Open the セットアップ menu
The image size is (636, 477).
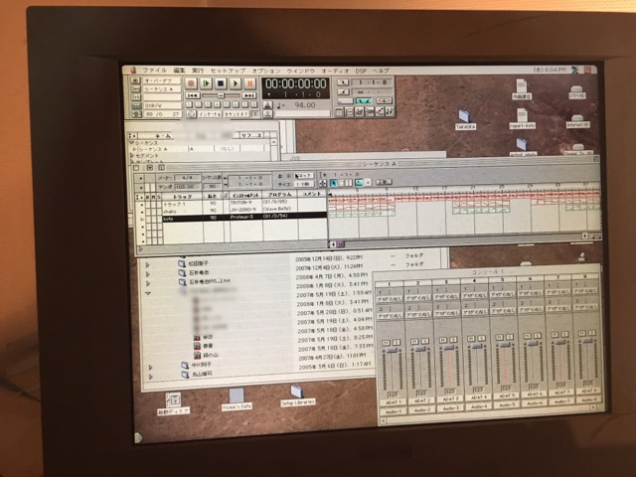pyautogui.click(x=228, y=71)
